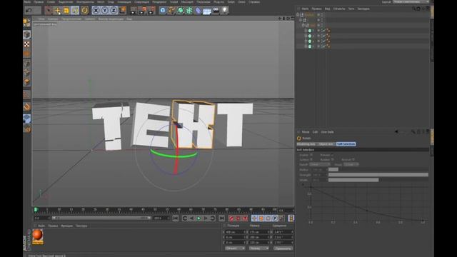The width and height of the screenshot is (457, 257).
Task: Click Render to Picture Viewer icon
Action: pyautogui.click(x=142, y=11)
